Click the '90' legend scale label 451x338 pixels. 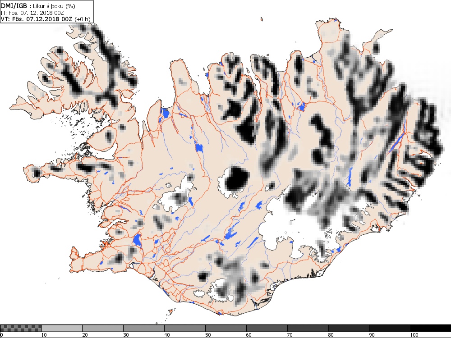pos(372,335)
